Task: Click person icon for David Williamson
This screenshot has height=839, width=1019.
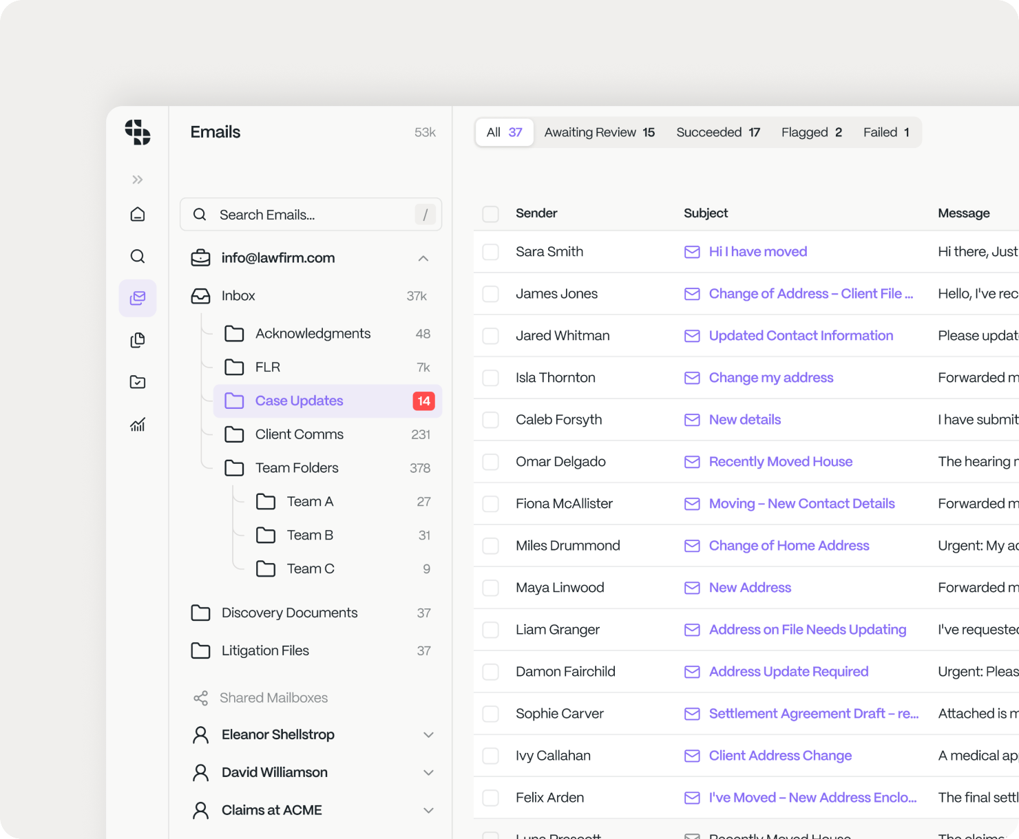Action: pos(200,772)
